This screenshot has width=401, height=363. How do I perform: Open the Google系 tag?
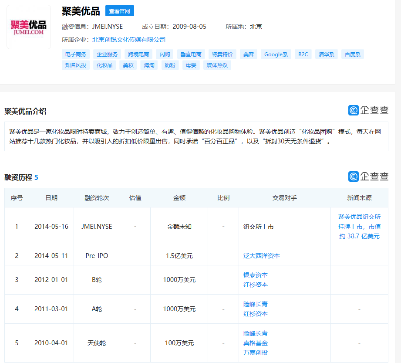pyautogui.click(x=276, y=54)
